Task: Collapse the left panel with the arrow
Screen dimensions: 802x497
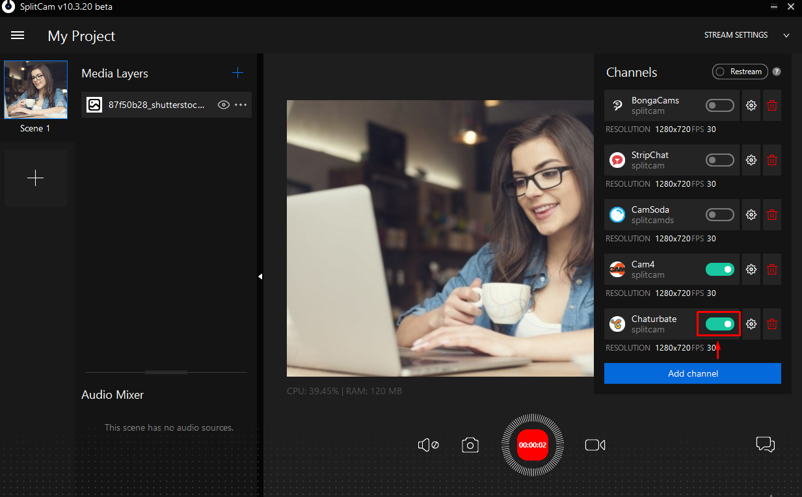Action: [x=260, y=276]
